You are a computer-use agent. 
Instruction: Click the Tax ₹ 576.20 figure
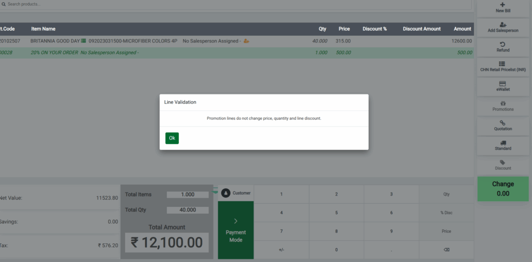point(108,245)
